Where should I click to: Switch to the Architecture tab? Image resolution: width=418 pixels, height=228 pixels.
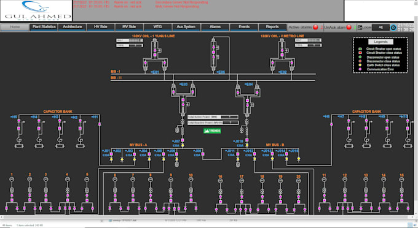point(73,27)
